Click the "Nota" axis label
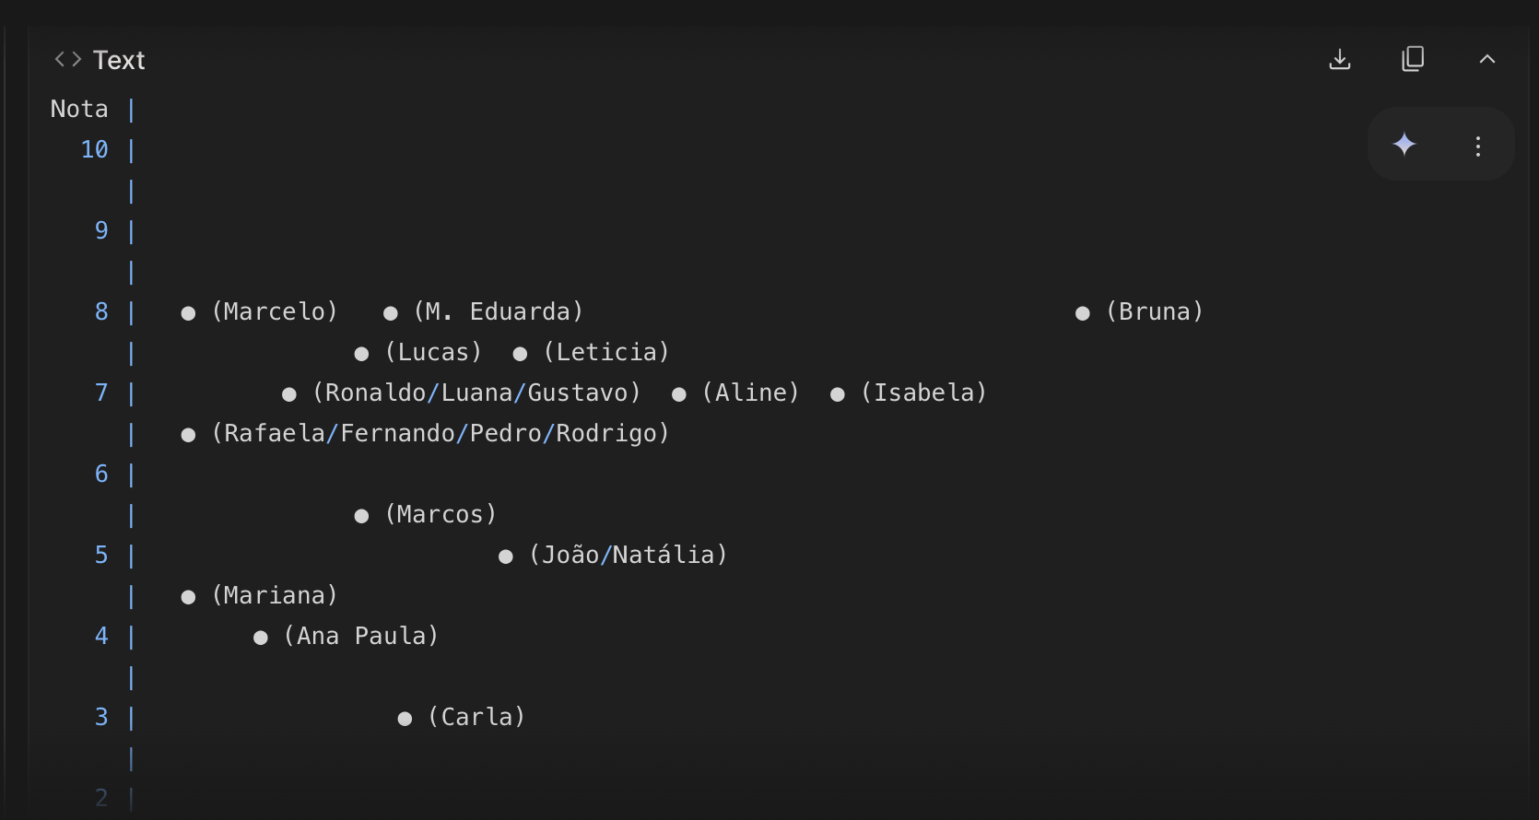The height and width of the screenshot is (820, 1539). [x=79, y=110]
